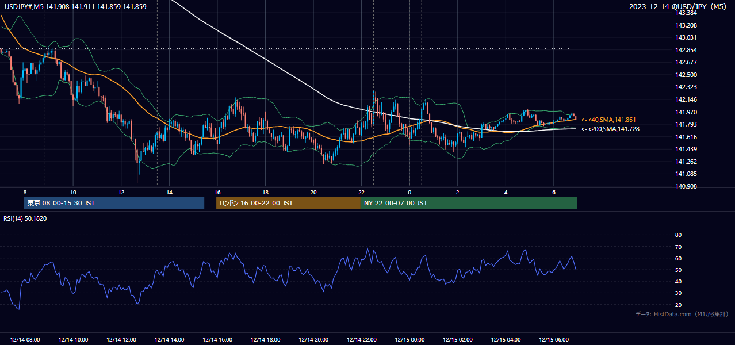Viewport: 735px width, 345px height.
Task: Click hour label 22 on price chart axis
Action: tap(361, 192)
